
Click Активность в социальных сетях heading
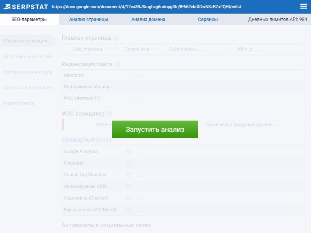(x=106, y=225)
